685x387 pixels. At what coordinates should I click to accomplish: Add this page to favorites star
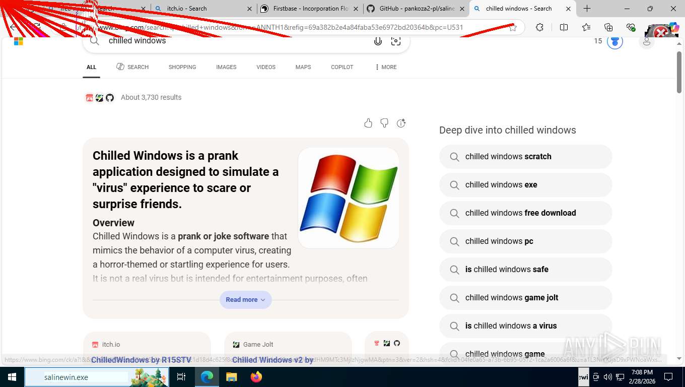(x=513, y=28)
